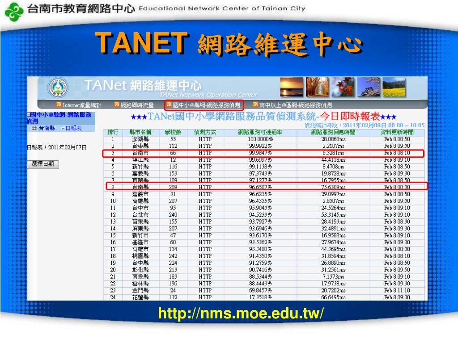The width and height of the screenshot is (458, 343).
Task: Select the 花蓮縣 cell in rank 24 row
Action: pos(140,297)
